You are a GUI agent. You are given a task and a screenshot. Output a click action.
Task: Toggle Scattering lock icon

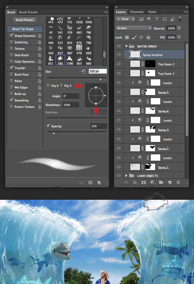pos(40,42)
